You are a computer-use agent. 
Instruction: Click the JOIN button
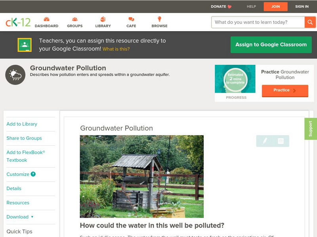[x=275, y=6]
